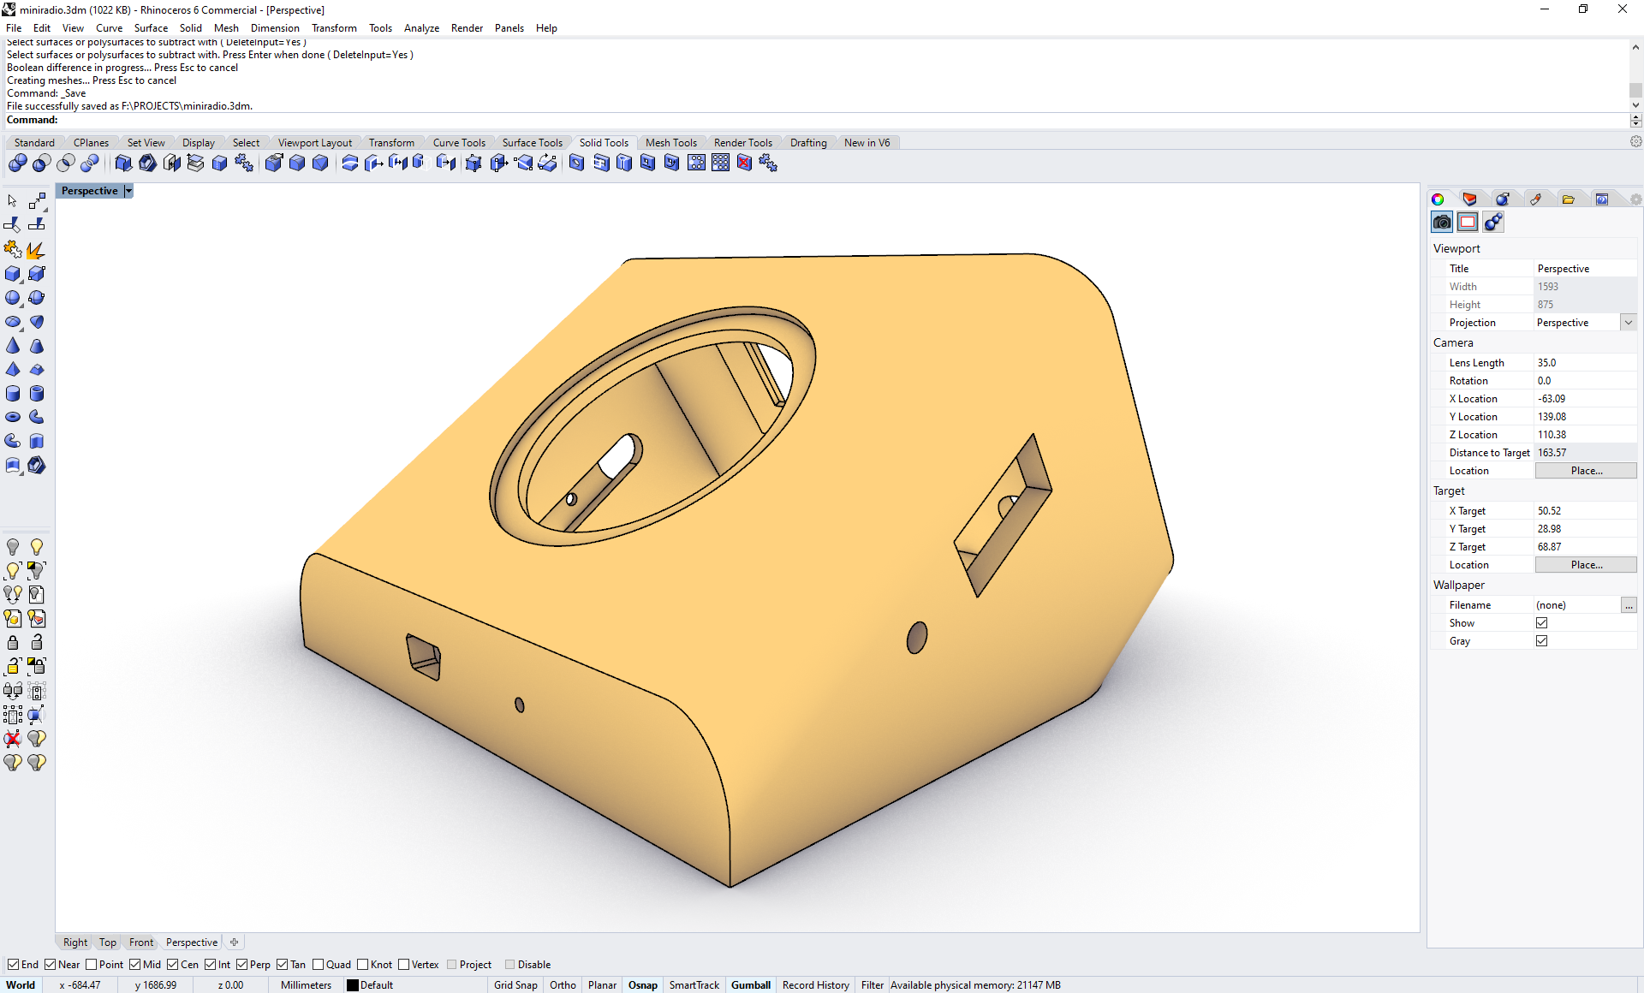Select the Truncated Cone tool
This screenshot has width=1644, height=993.
coord(37,346)
